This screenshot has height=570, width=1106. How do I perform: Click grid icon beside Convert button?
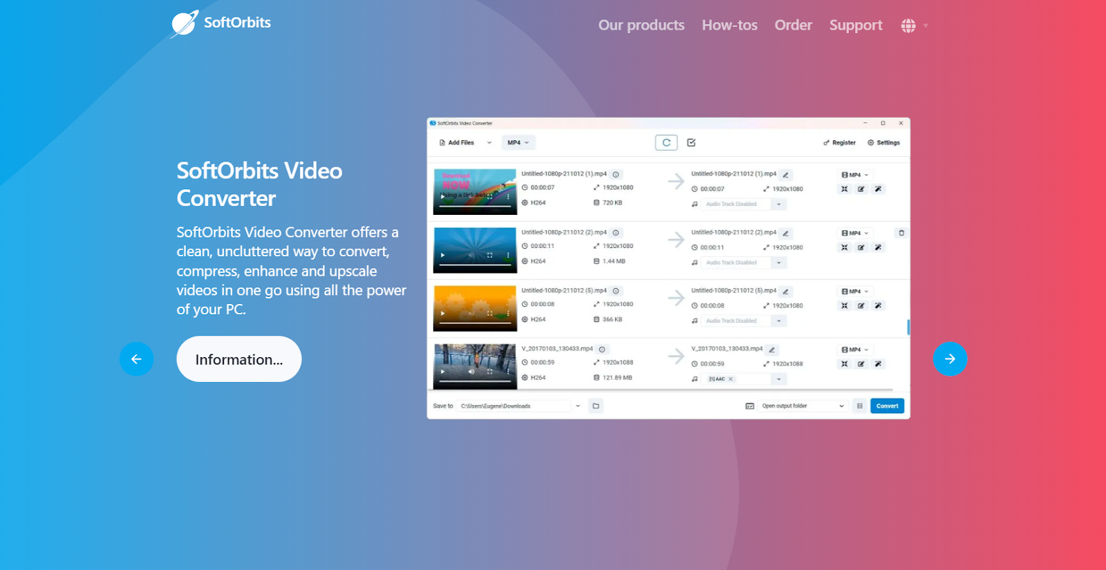[x=860, y=406]
